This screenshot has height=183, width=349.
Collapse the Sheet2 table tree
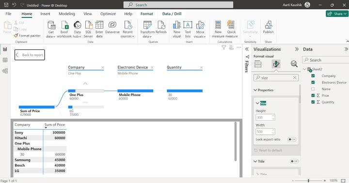point(304,69)
